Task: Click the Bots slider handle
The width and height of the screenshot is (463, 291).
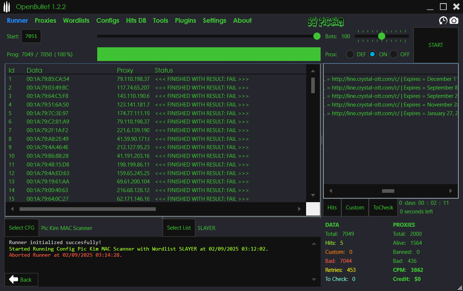Action: (382, 36)
